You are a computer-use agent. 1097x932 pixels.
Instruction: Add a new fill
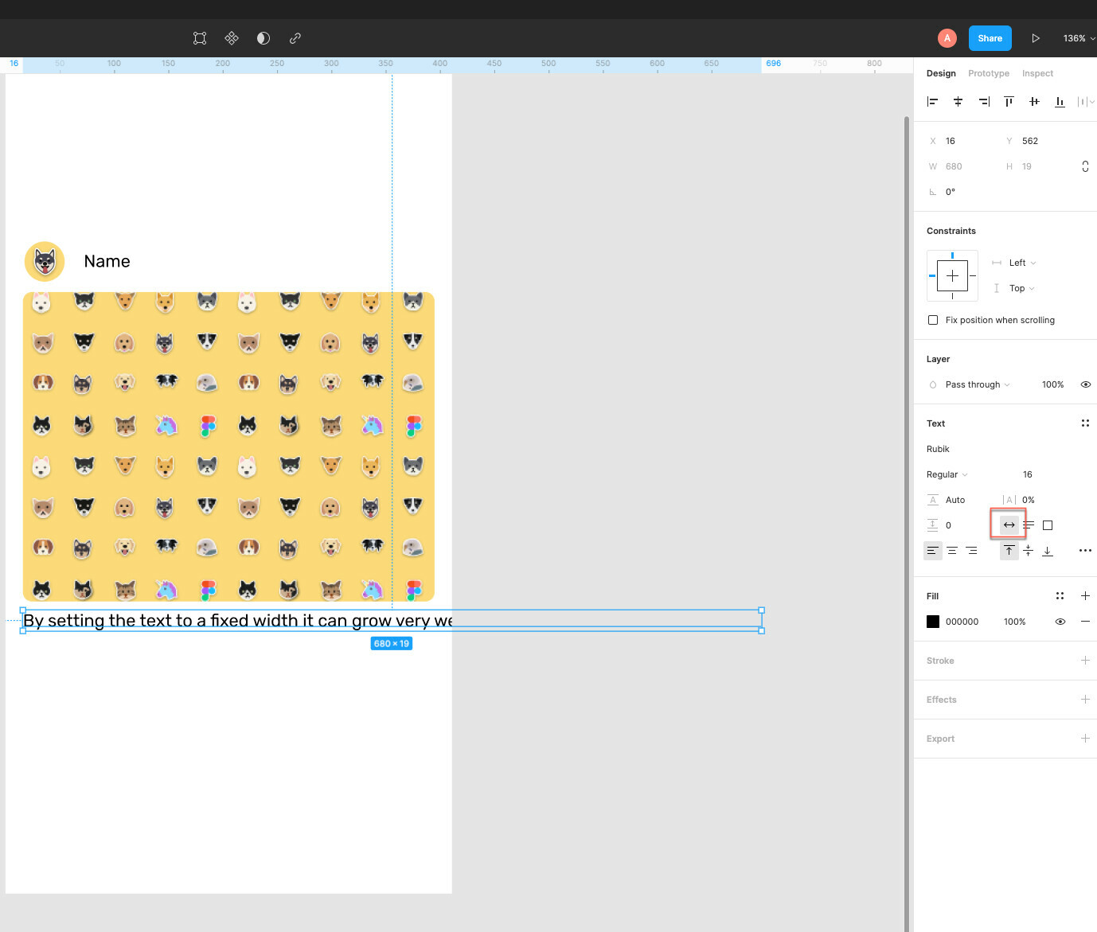click(x=1085, y=596)
